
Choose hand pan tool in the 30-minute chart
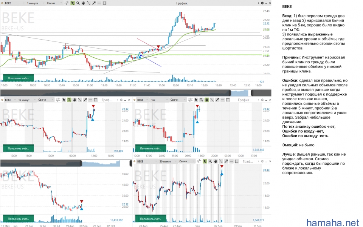216,161
